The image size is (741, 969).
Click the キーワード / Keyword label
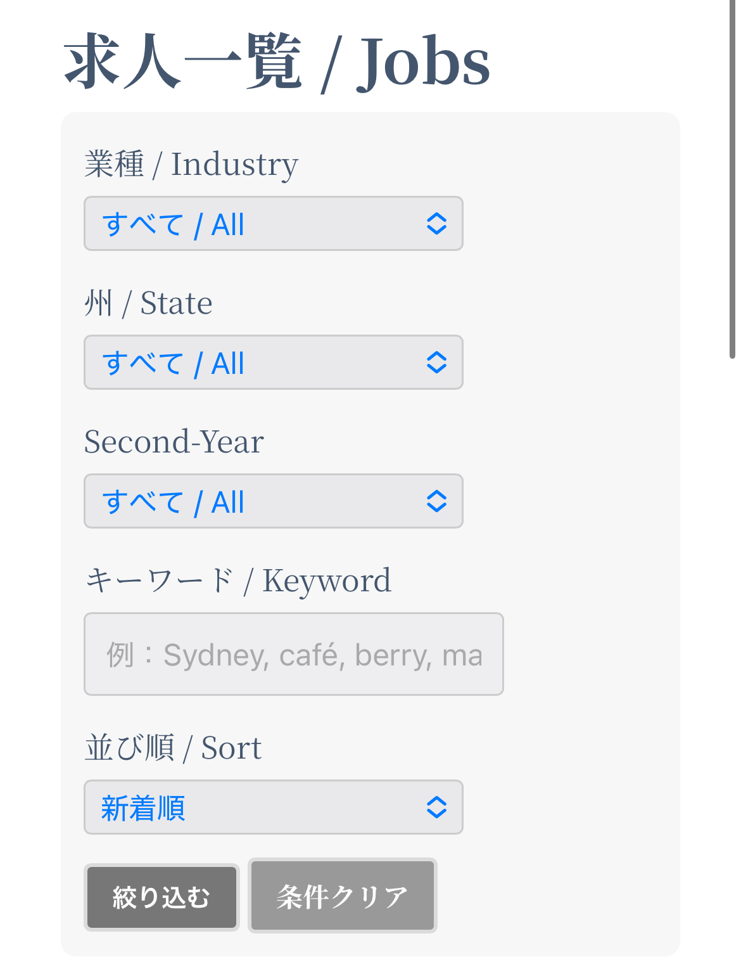238,581
